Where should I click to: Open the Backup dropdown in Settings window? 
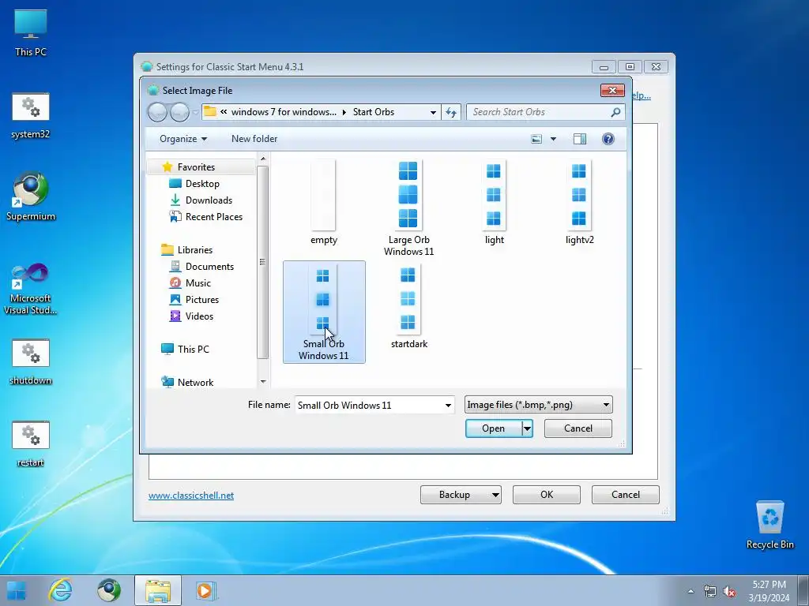tap(461, 495)
